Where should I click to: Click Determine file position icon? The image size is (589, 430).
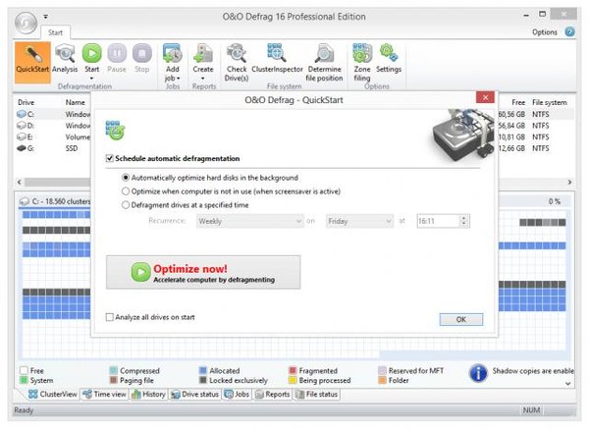pos(324,53)
